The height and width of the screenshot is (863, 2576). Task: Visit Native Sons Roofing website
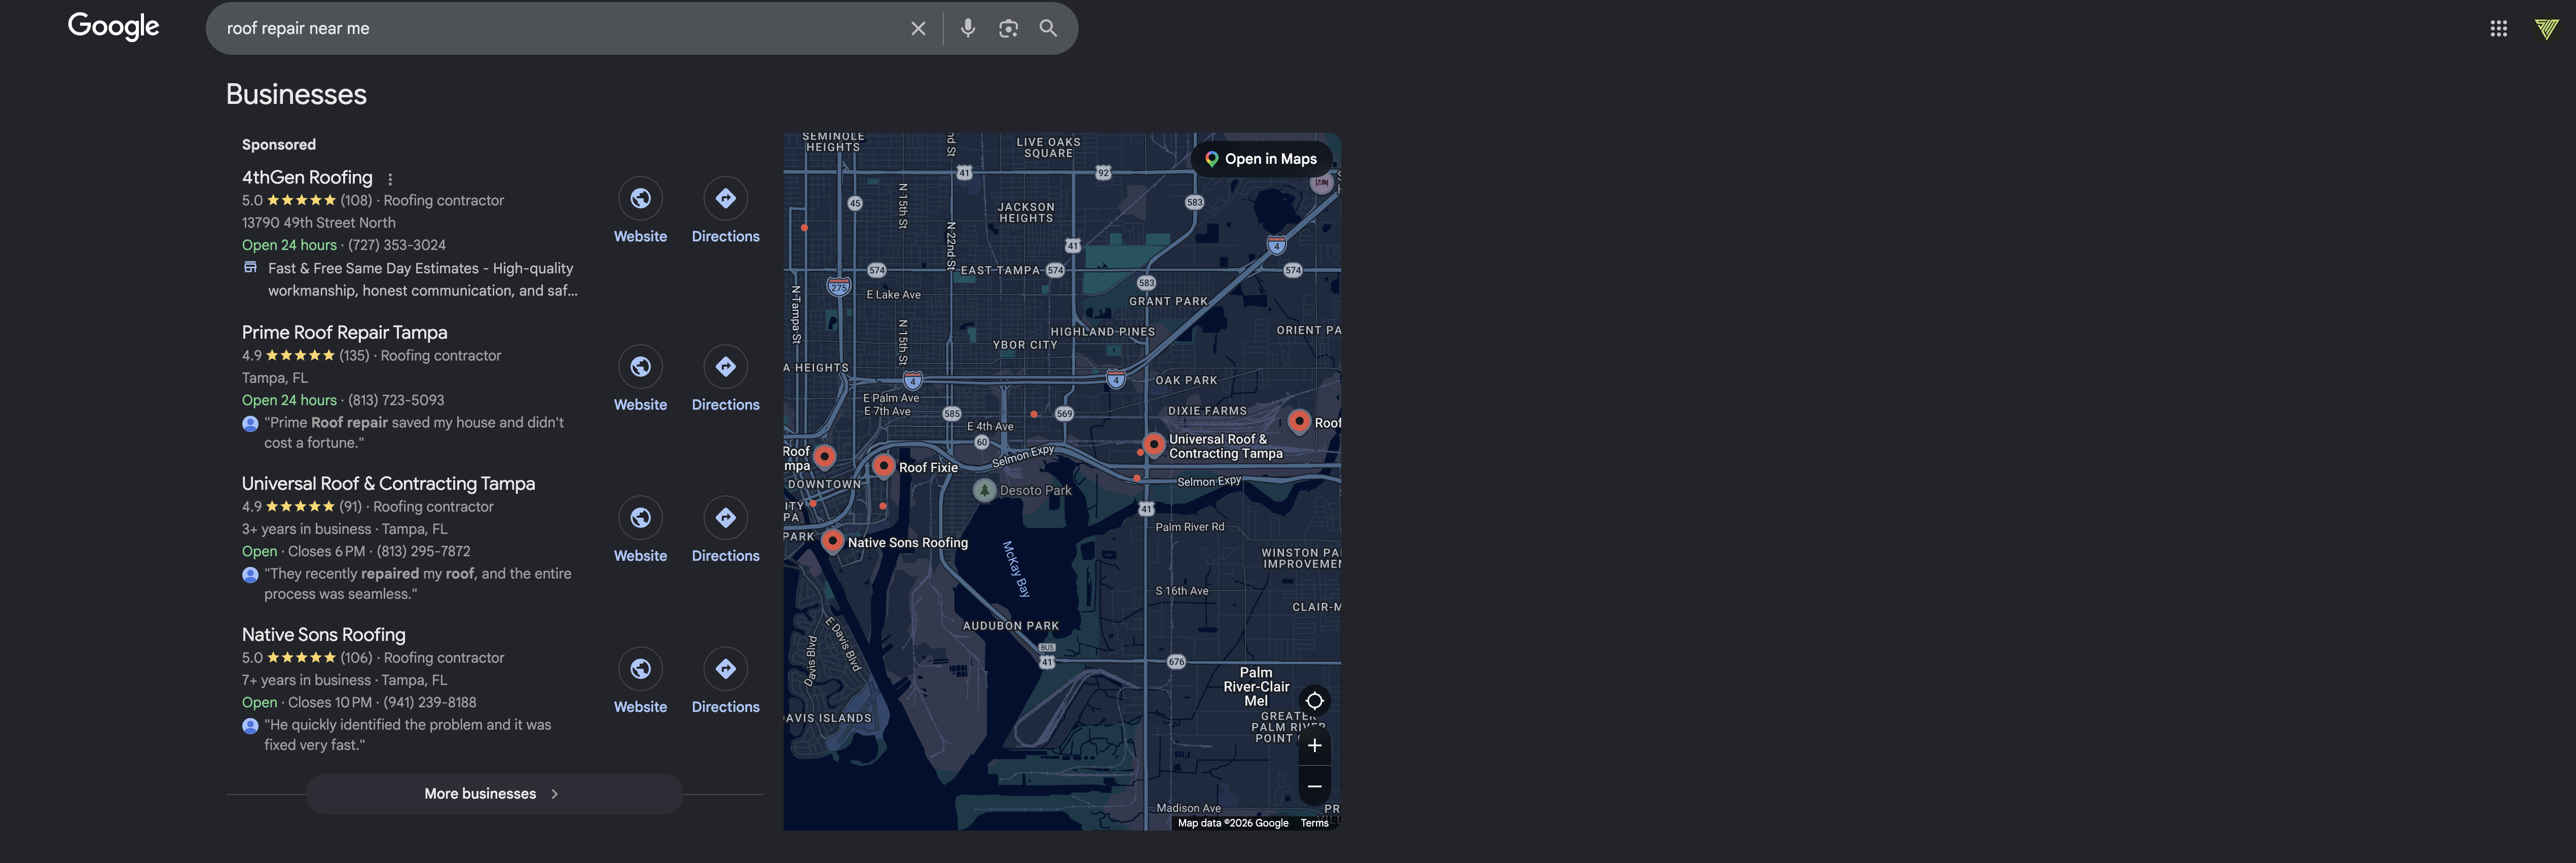tap(640, 680)
